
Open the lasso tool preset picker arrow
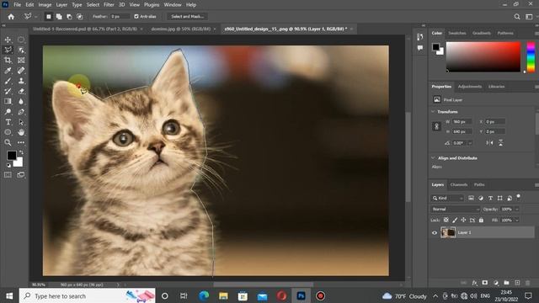point(35,17)
